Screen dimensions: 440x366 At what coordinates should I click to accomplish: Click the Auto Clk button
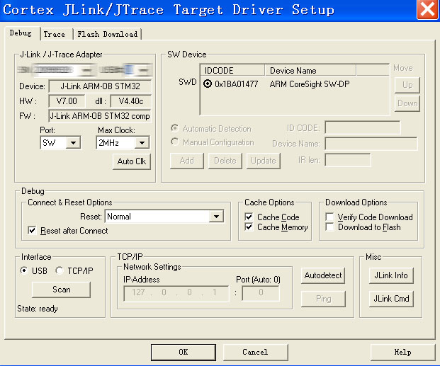(x=132, y=161)
